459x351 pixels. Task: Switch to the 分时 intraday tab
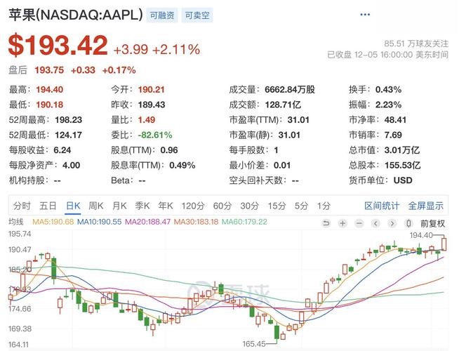[22, 206]
